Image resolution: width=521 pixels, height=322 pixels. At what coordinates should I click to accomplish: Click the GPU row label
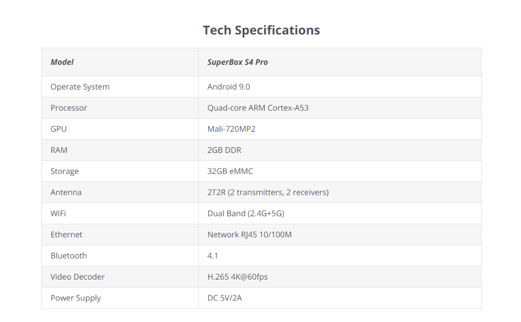(x=59, y=129)
